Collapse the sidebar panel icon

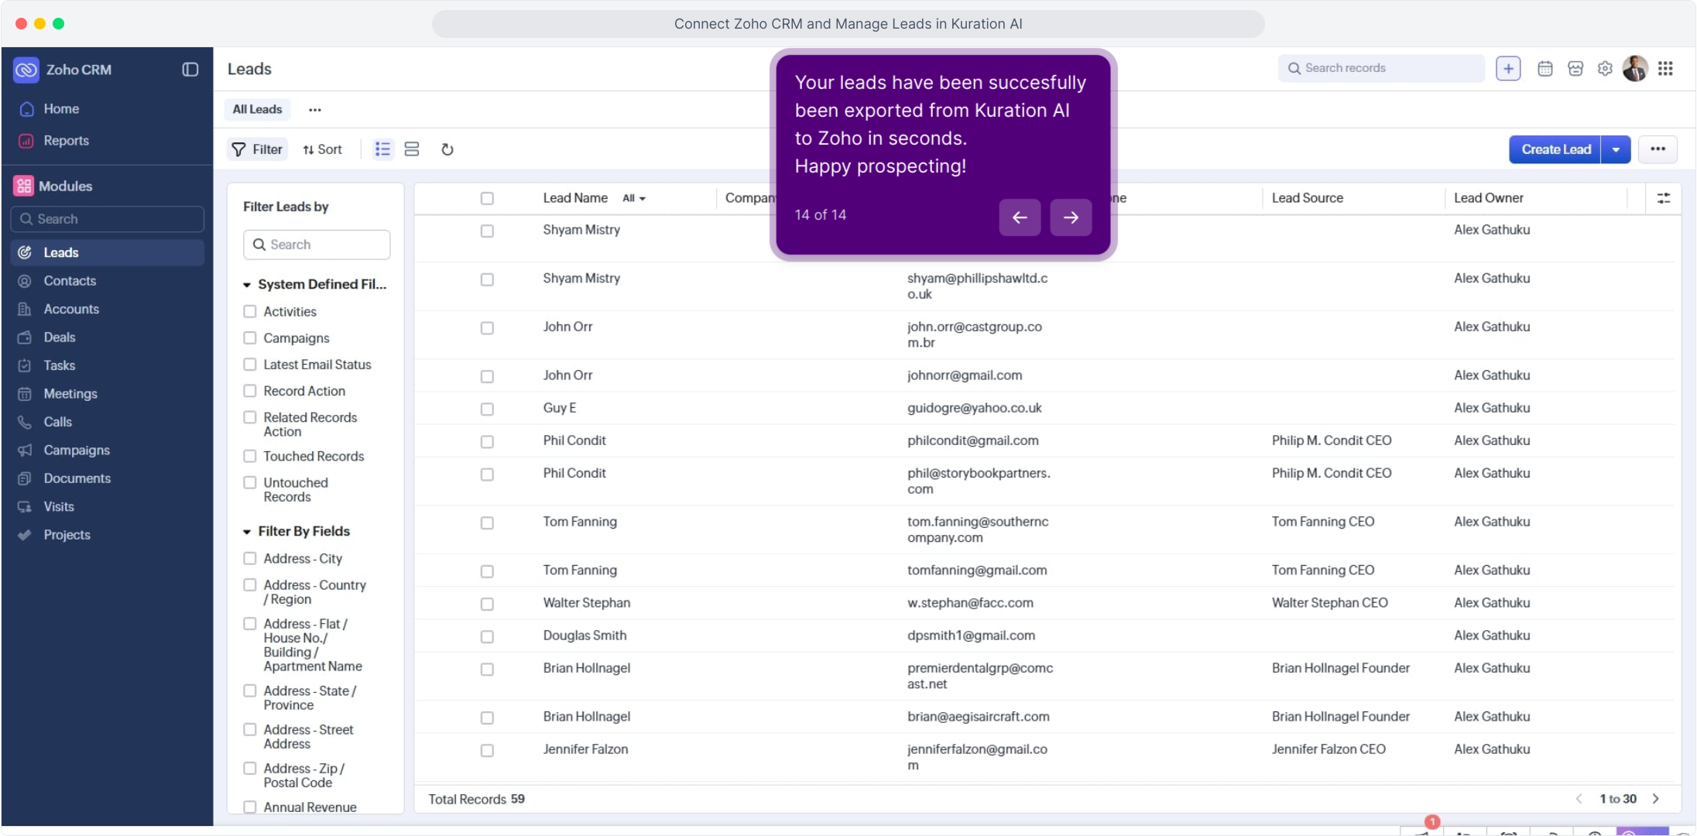(x=190, y=70)
